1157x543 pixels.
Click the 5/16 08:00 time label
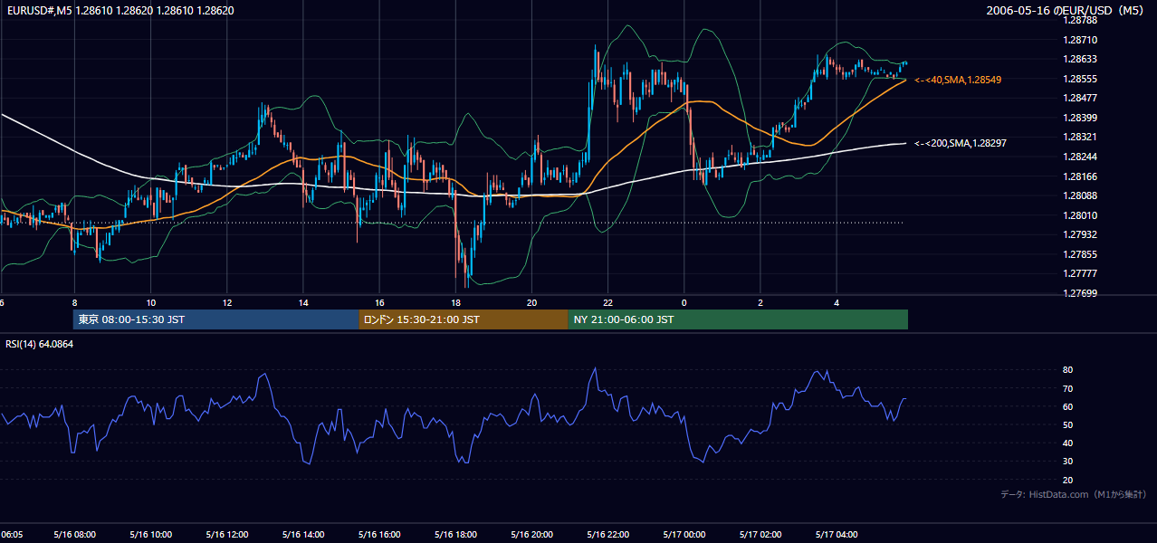[74, 535]
